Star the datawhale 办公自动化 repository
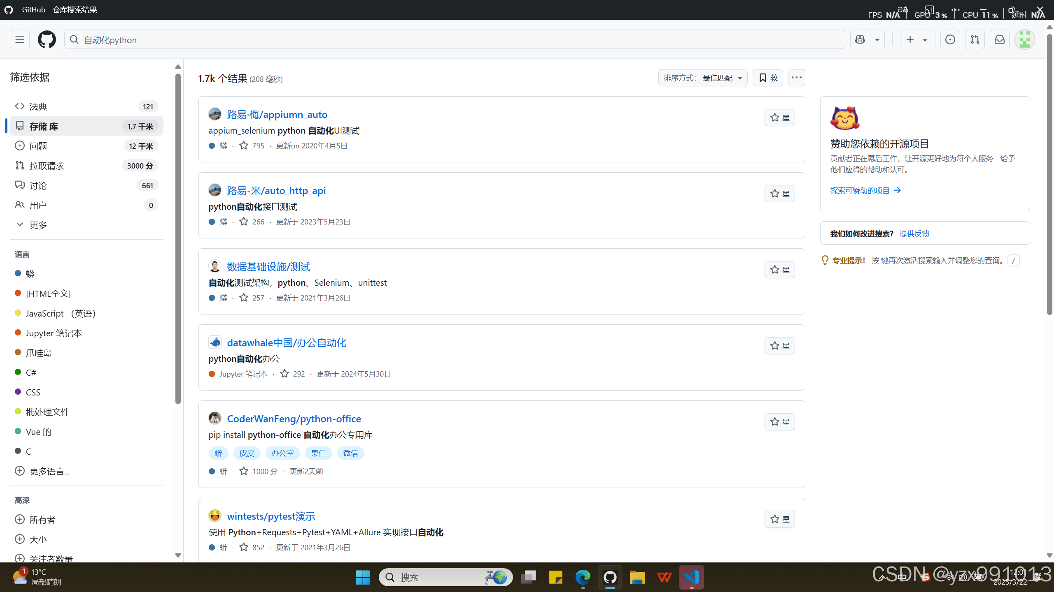 coord(779,346)
